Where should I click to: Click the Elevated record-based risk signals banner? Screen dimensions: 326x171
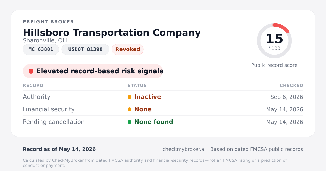(93, 71)
